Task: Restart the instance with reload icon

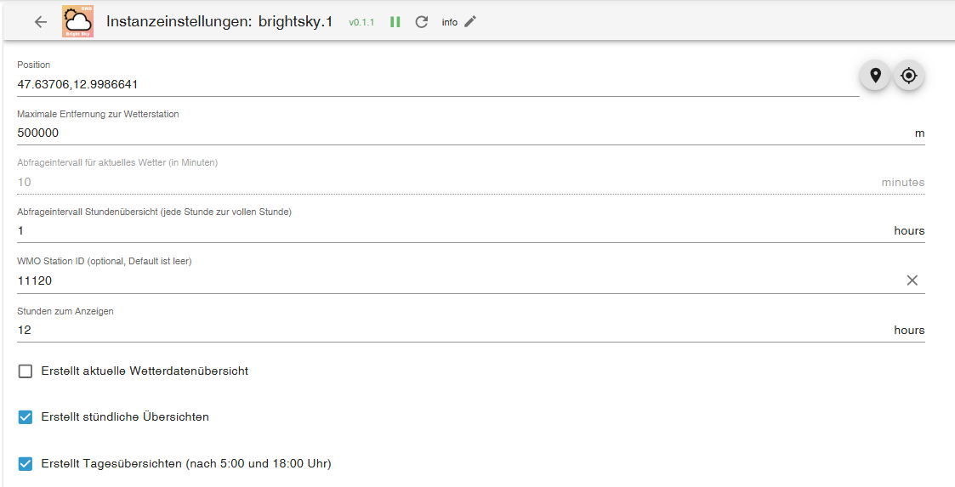Action: tap(422, 22)
